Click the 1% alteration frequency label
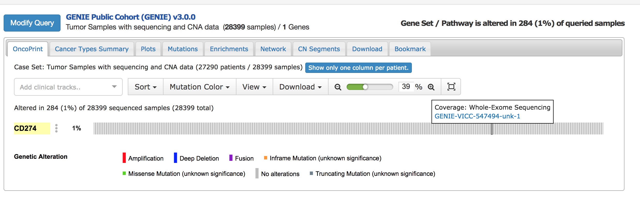The height and width of the screenshot is (211, 640). click(77, 128)
